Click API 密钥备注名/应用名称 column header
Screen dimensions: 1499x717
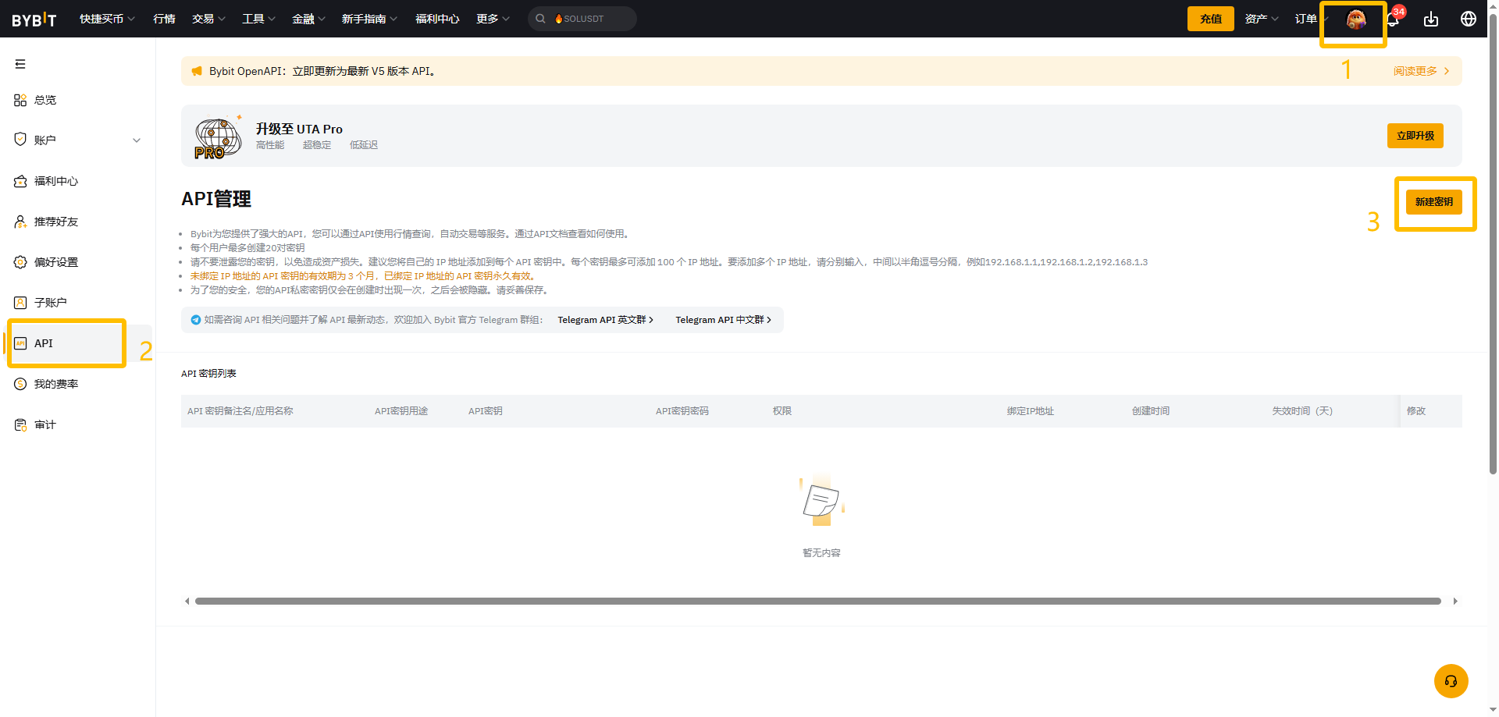click(240, 411)
